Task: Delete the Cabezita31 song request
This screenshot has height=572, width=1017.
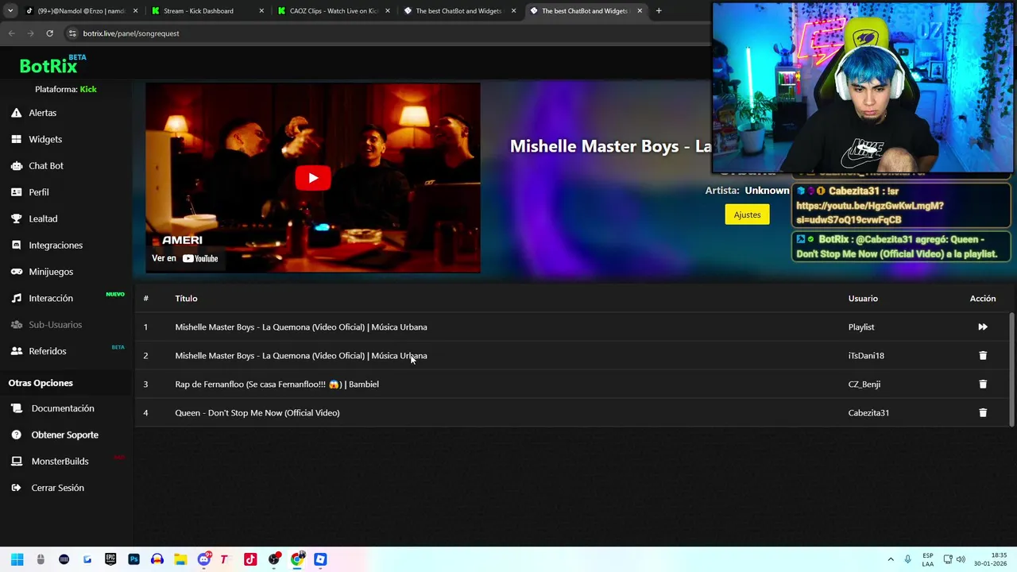Action: tap(983, 412)
